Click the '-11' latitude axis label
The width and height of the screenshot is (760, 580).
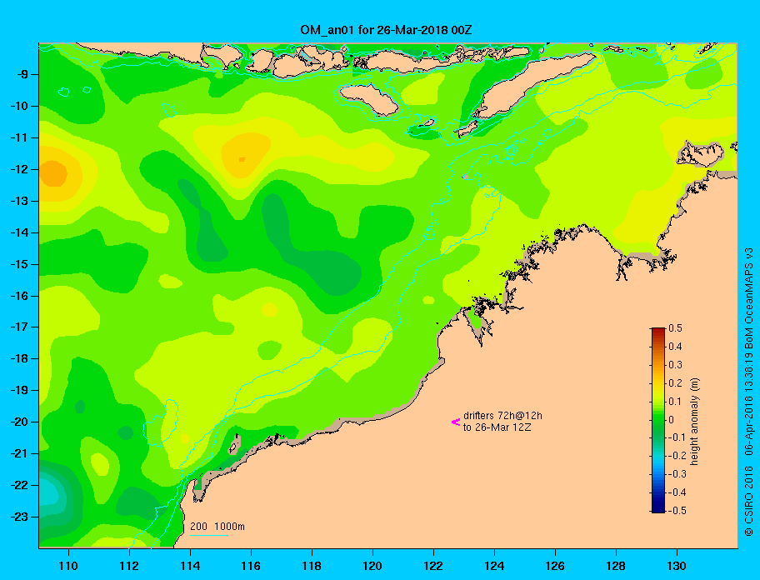[20, 137]
